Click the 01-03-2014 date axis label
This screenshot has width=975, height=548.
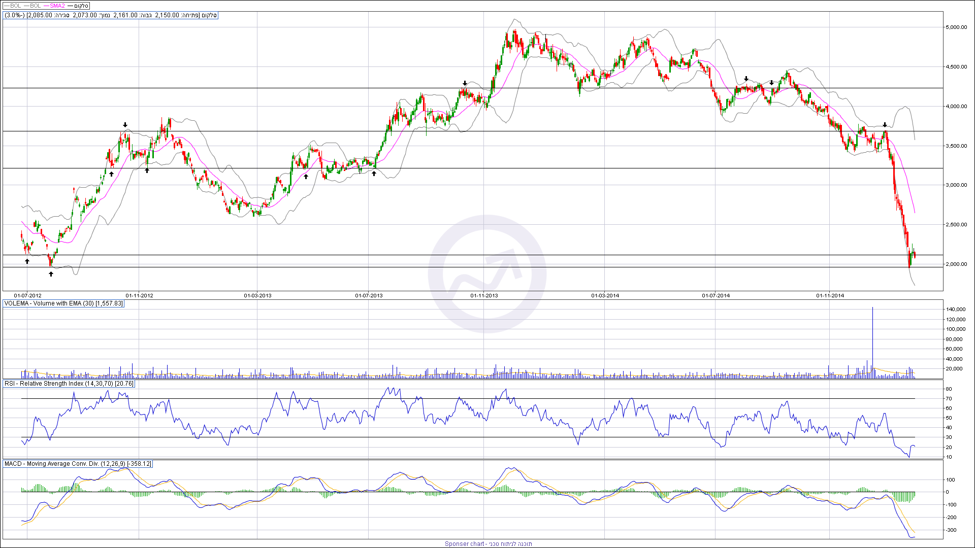pos(605,295)
